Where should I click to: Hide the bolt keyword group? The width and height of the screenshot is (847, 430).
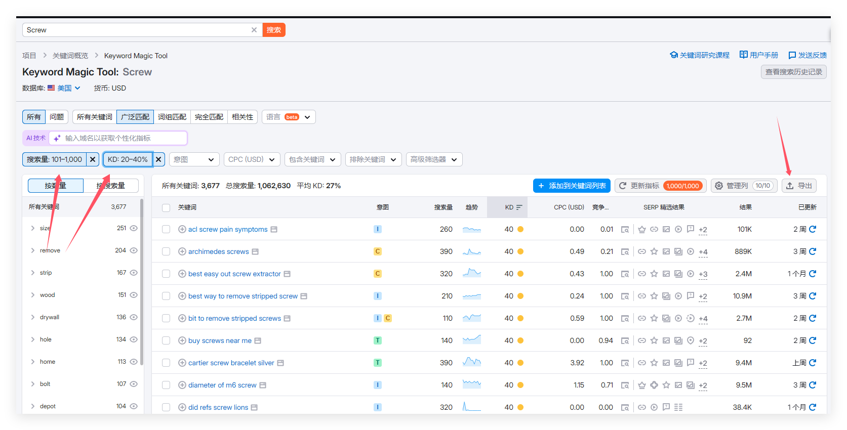[134, 384]
